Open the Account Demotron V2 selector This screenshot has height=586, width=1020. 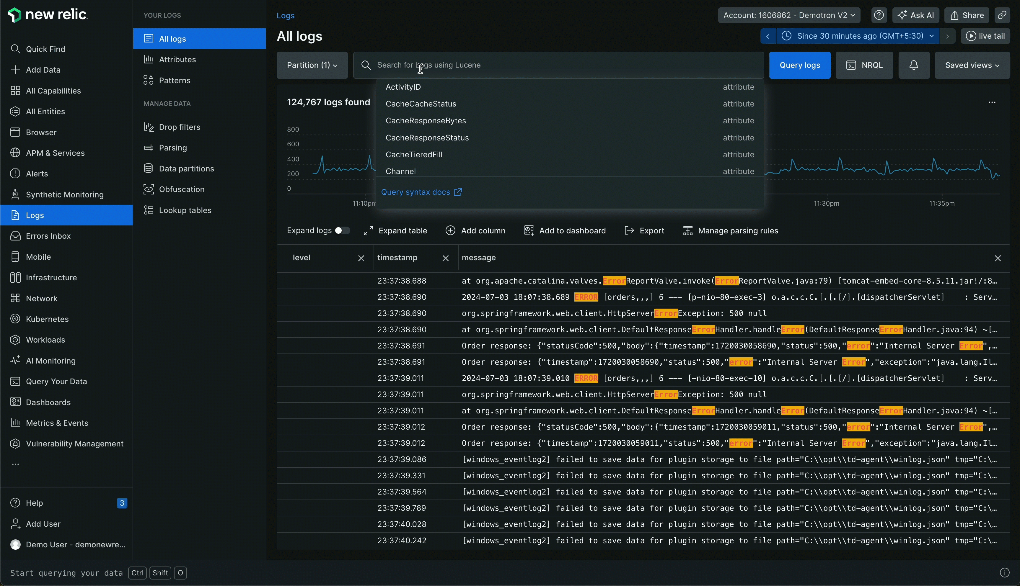(x=788, y=15)
